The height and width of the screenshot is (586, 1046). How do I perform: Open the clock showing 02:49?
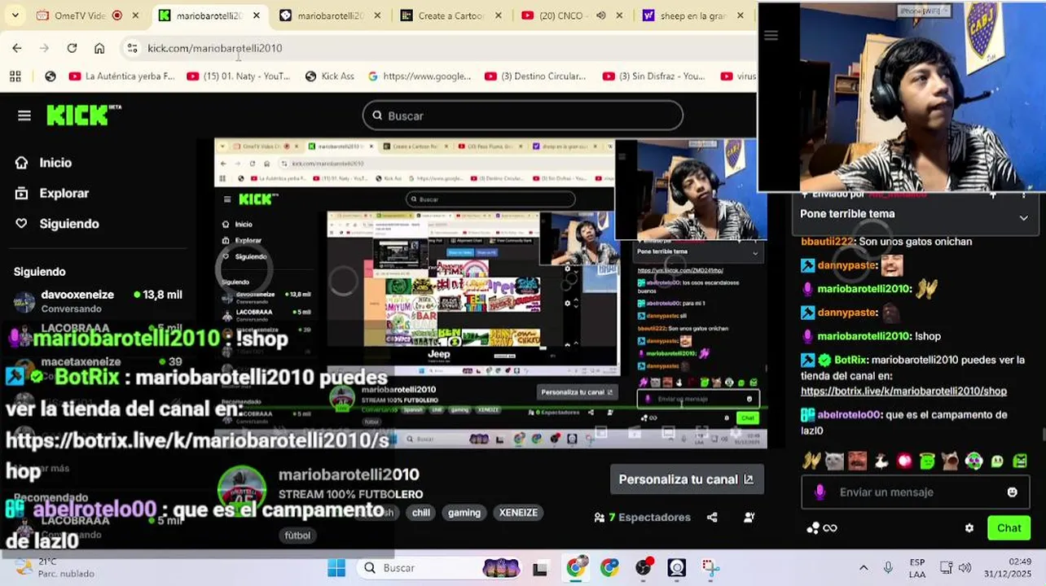pyautogui.click(x=1009, y=568)
